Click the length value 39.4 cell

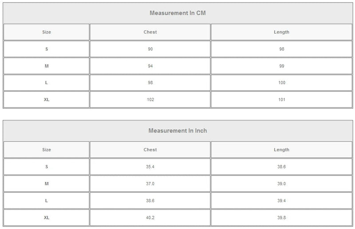(x=281, y=201)
